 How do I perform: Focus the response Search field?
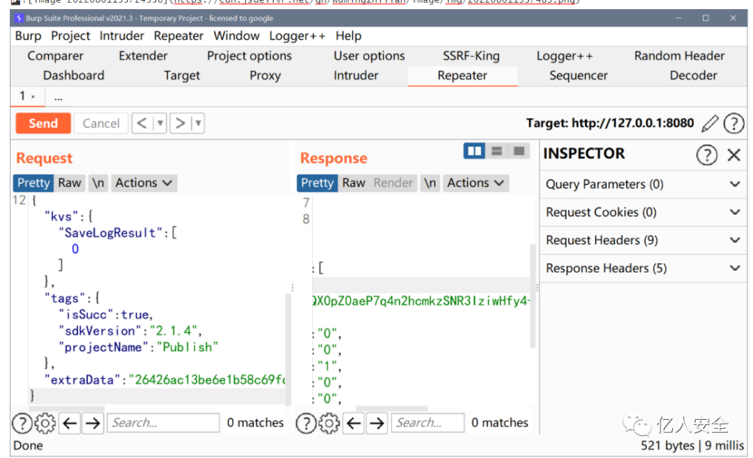[428, 423]
